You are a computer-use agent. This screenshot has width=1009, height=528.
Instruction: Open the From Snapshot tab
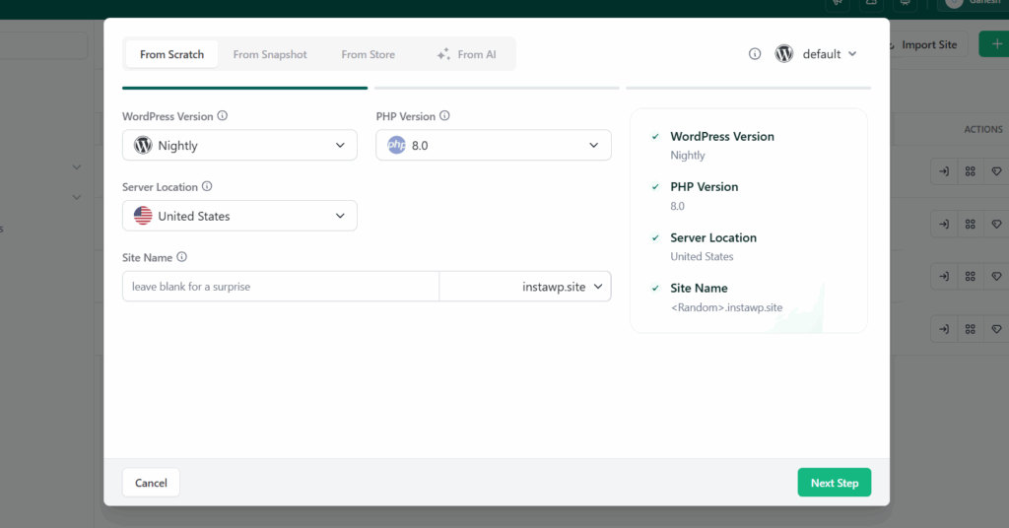pos(270,54)
